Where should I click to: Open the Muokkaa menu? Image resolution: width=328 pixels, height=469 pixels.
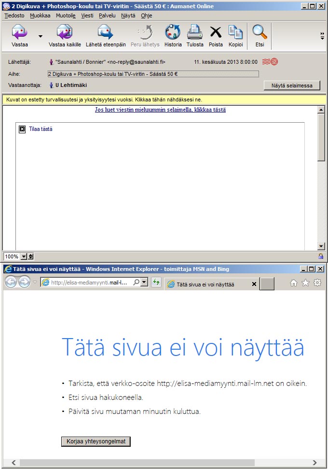click(x=40, y=15)
